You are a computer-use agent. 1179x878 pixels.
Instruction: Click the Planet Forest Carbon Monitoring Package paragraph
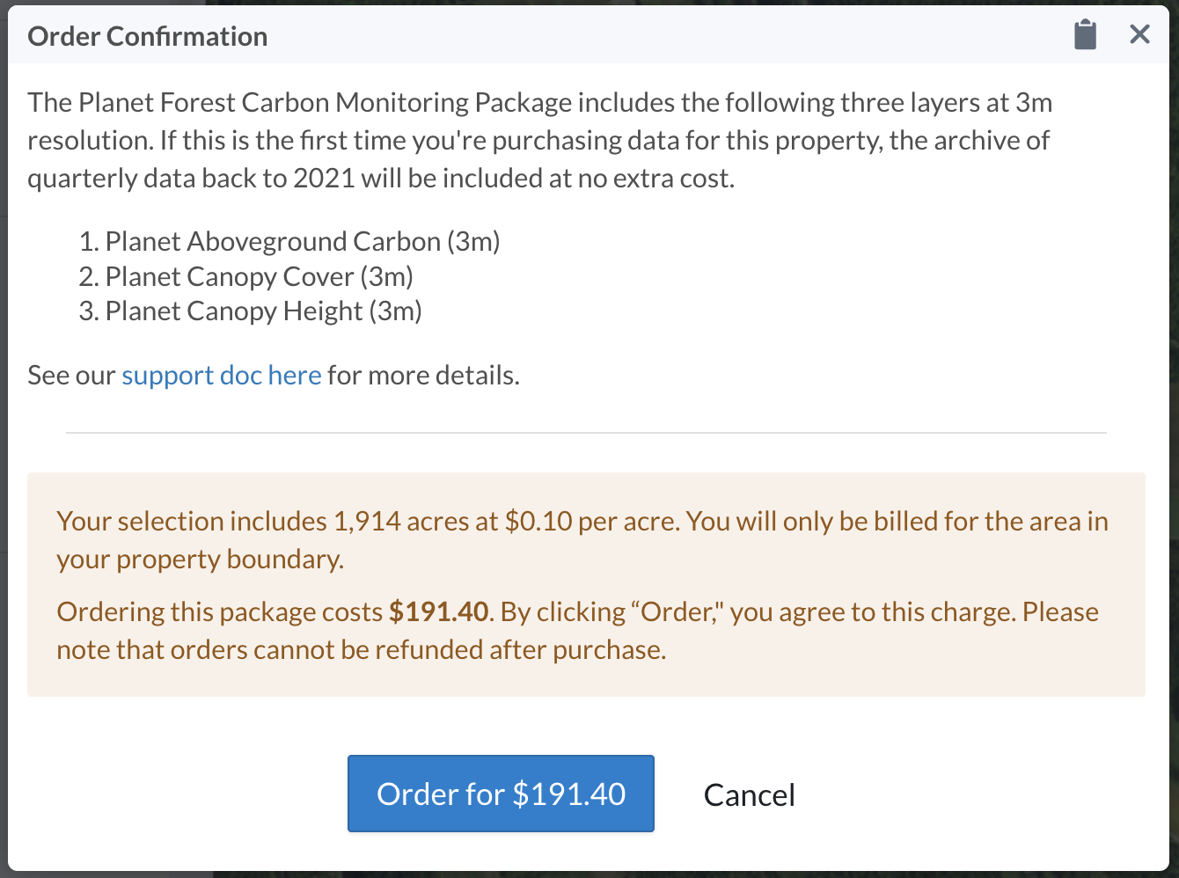click(540, 141)
